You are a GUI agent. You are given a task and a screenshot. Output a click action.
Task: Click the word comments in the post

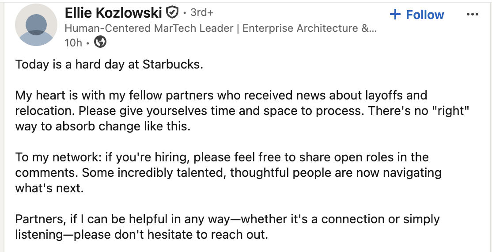pyautogui.click(x=46, y=172)
